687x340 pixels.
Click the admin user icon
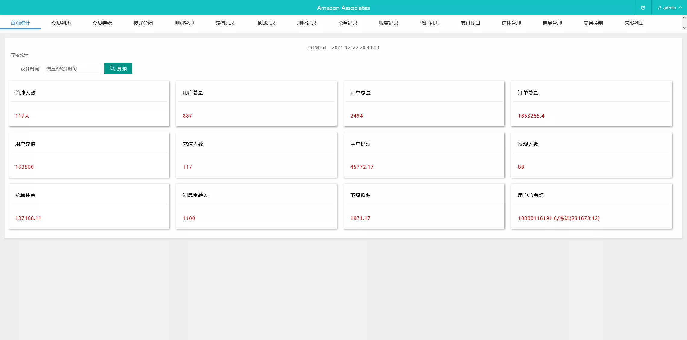660,8
